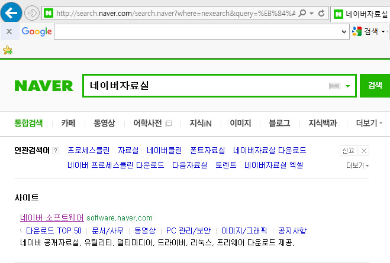The width and height of the screenshot is (390, 263).
Task: Open related search 토렌트
Action: (x=226, y=165)
